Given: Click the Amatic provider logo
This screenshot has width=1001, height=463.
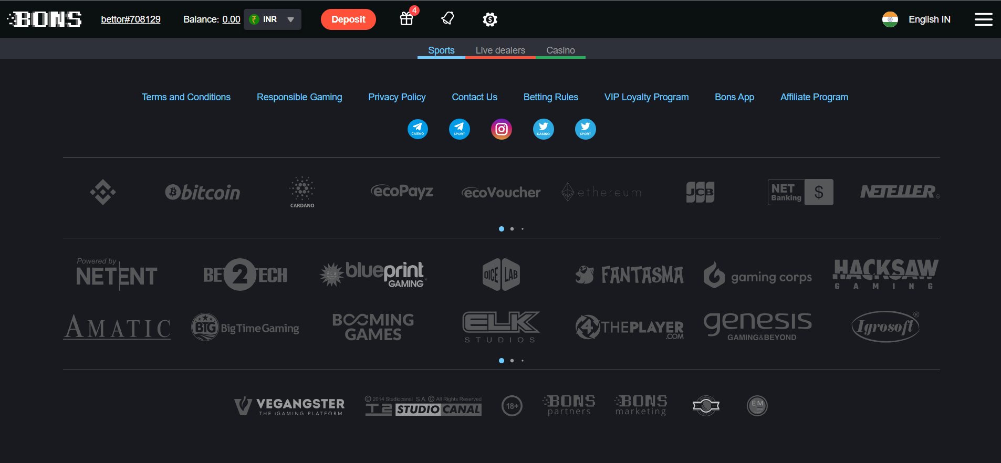Looking at the screenshot, I should pos(117,327).
